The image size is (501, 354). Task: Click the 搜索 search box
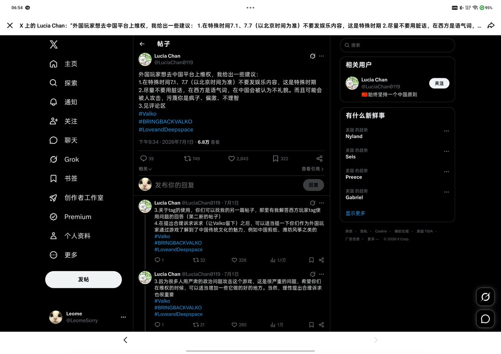click(x=397, y=45)
